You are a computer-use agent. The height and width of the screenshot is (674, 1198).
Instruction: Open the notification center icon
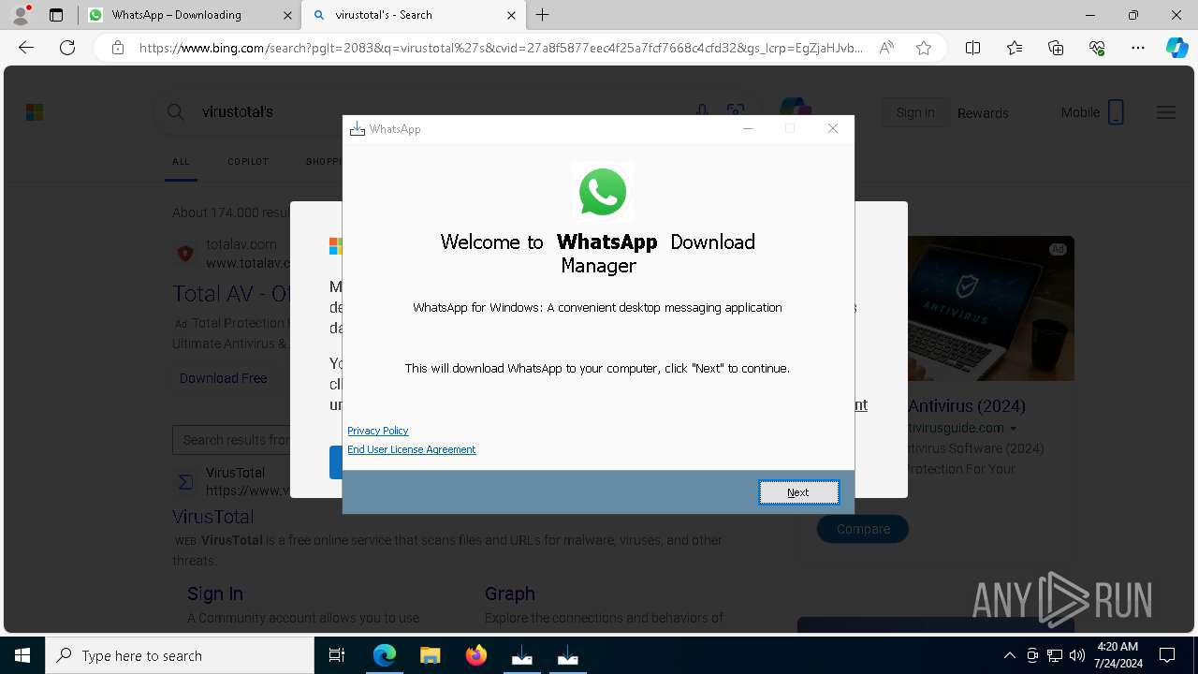point(1167,655)
